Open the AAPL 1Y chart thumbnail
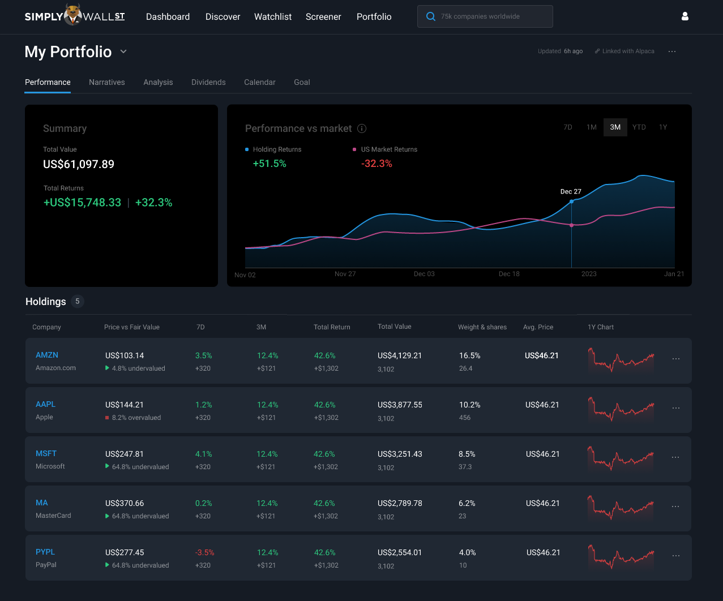 pyautogui.click(x=621, y=409)
